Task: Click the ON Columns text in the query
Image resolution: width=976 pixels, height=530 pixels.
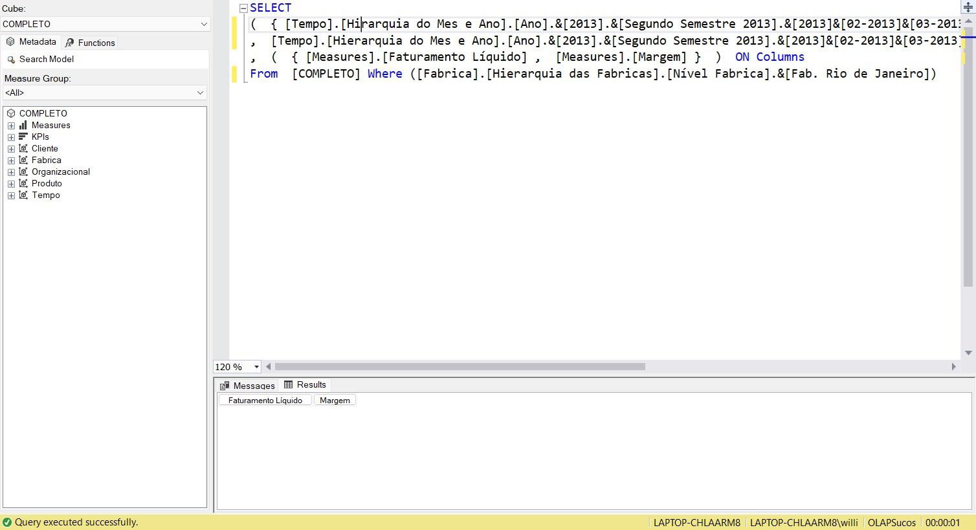Action: coord(770,57)
